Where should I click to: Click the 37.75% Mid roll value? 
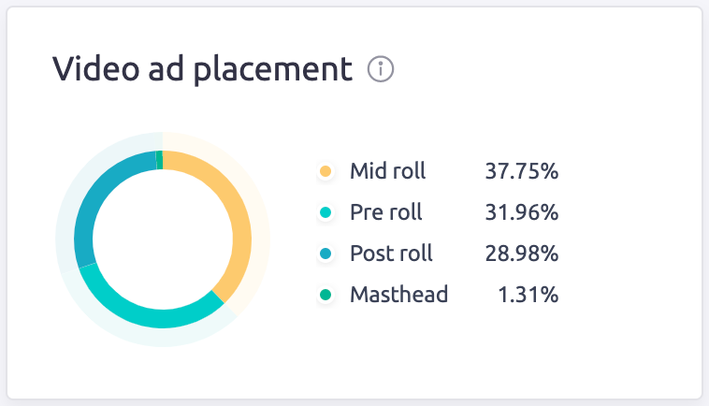[521, 171]
